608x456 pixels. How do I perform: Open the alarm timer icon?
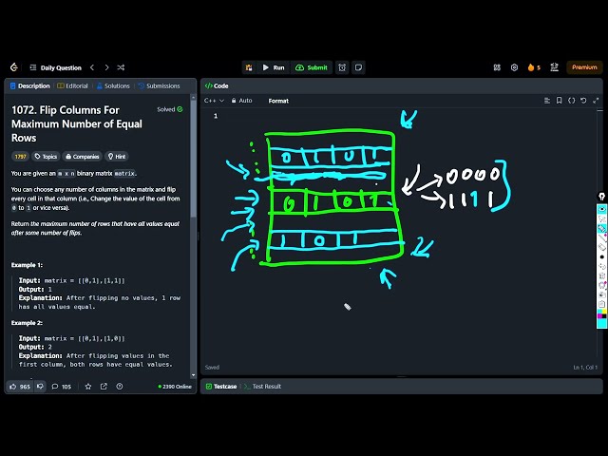pyautogui.click(x=342, y=67)
